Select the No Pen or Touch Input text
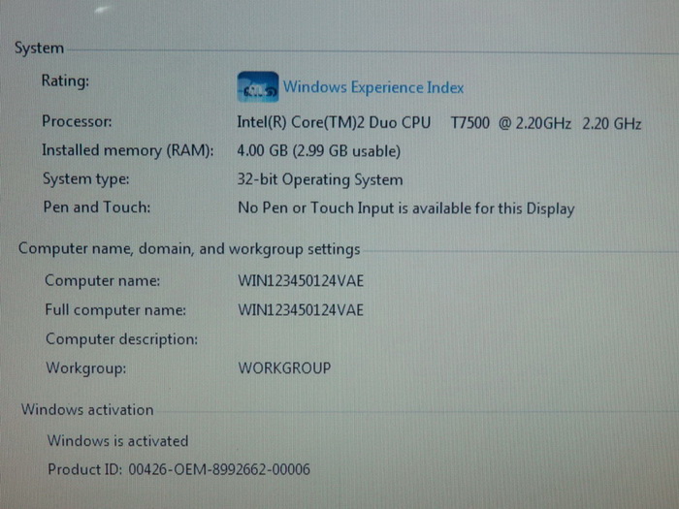This screenshot has height=509, width=679. [406, 208]
